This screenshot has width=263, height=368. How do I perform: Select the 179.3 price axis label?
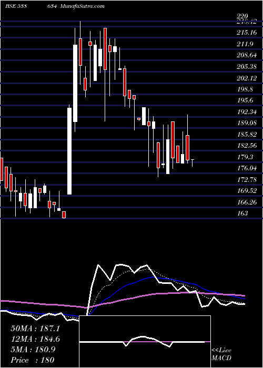pyautogui.click(x=245, y=157)
